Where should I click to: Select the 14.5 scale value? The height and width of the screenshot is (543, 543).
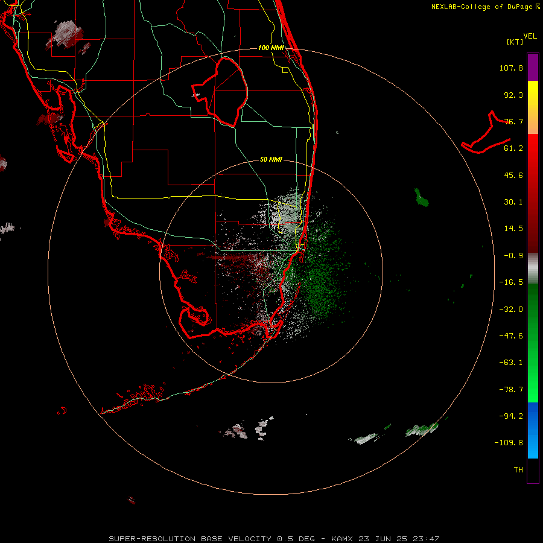513,229
